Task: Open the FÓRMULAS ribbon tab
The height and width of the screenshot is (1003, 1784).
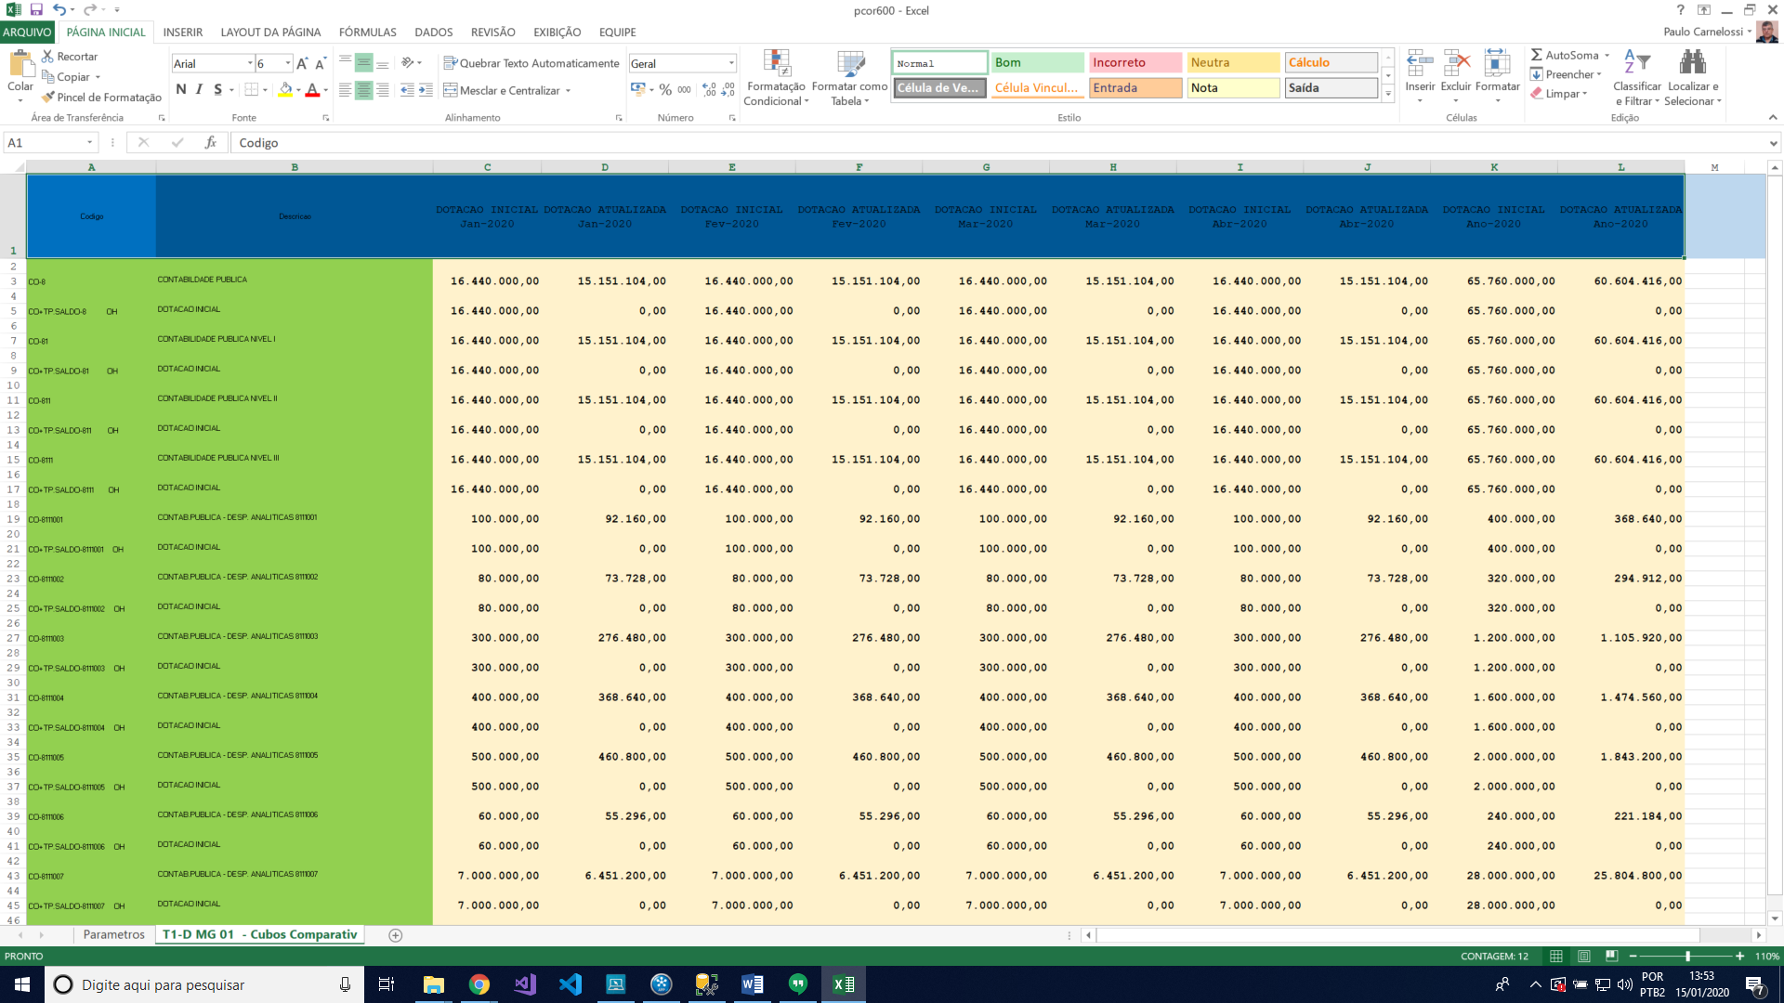Action: pos(367,33)
